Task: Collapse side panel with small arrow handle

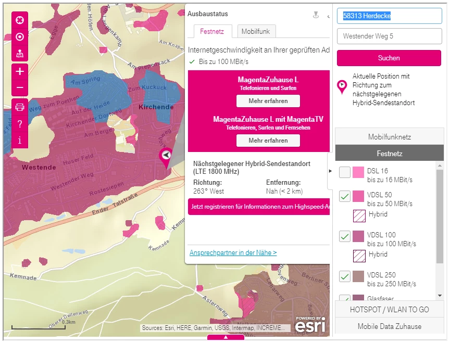Action: (330, 171)
